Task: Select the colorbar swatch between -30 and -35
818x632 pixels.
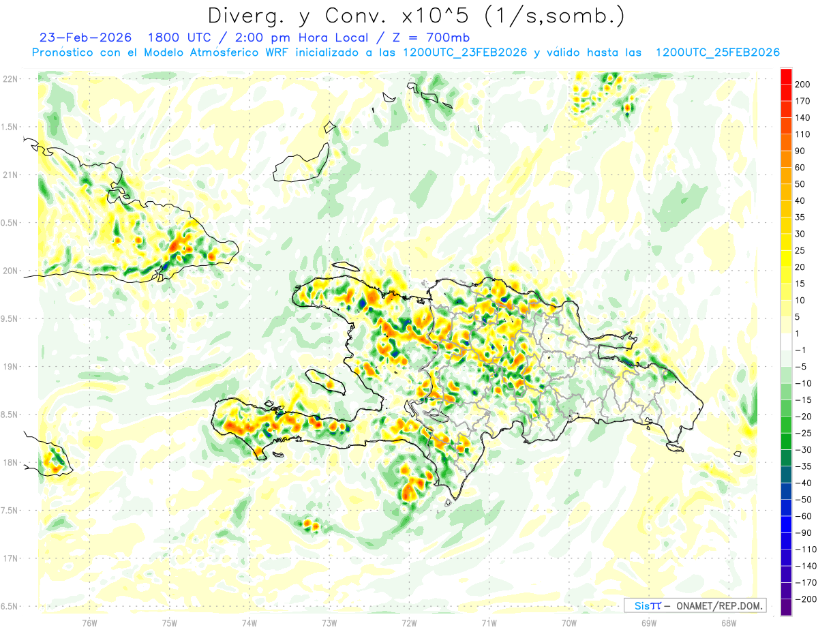Action: point(786,458)
